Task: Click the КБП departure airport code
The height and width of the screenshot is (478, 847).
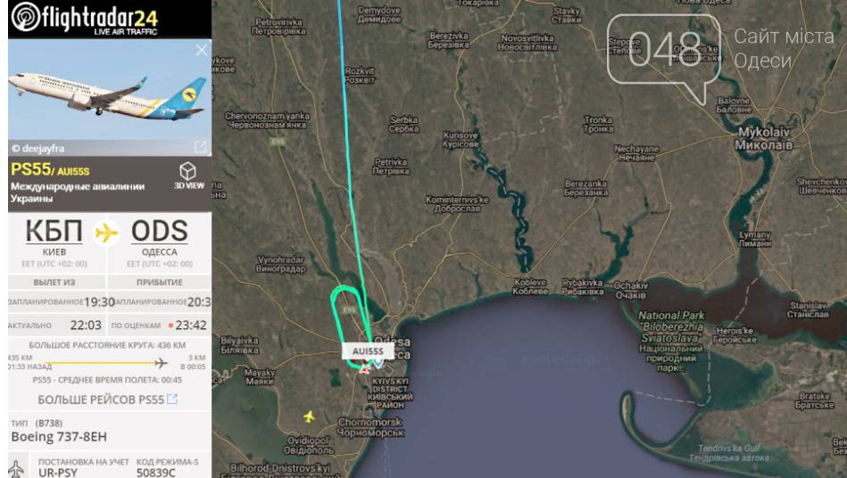Action: (54, 231)
